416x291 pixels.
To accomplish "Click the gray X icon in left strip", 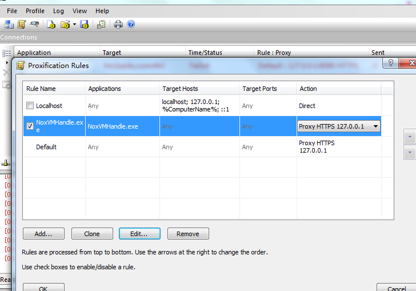I will (6, 73).
